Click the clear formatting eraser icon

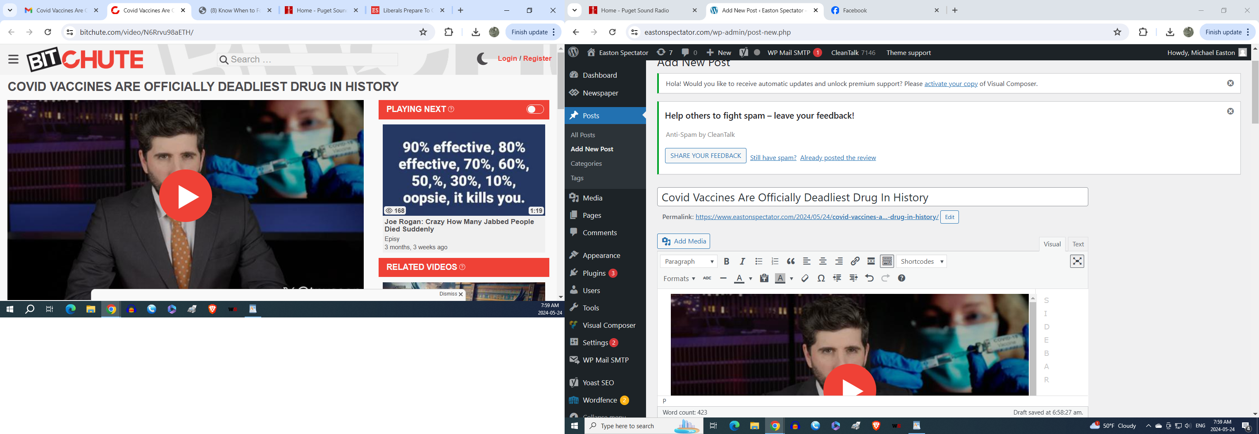click(805, 278)
